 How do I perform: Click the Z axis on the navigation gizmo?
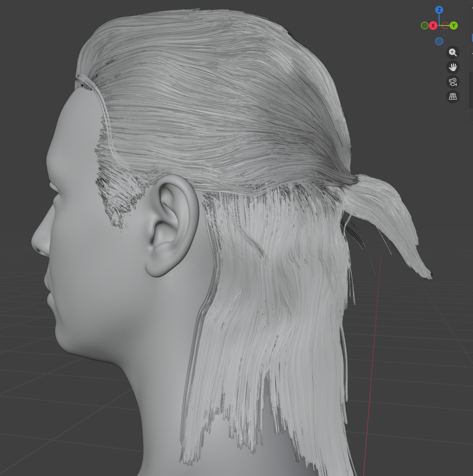tap(439, 10)
